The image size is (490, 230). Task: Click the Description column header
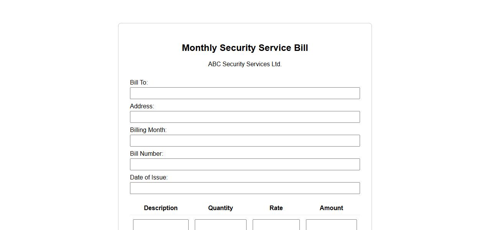161,208
